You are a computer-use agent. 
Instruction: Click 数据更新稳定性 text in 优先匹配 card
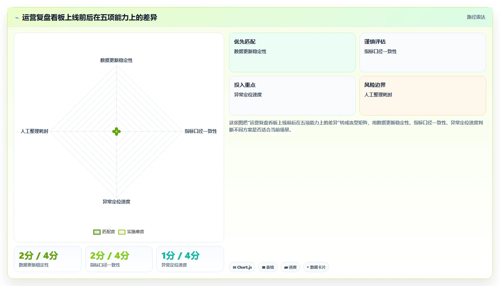[x=250, y=52]
